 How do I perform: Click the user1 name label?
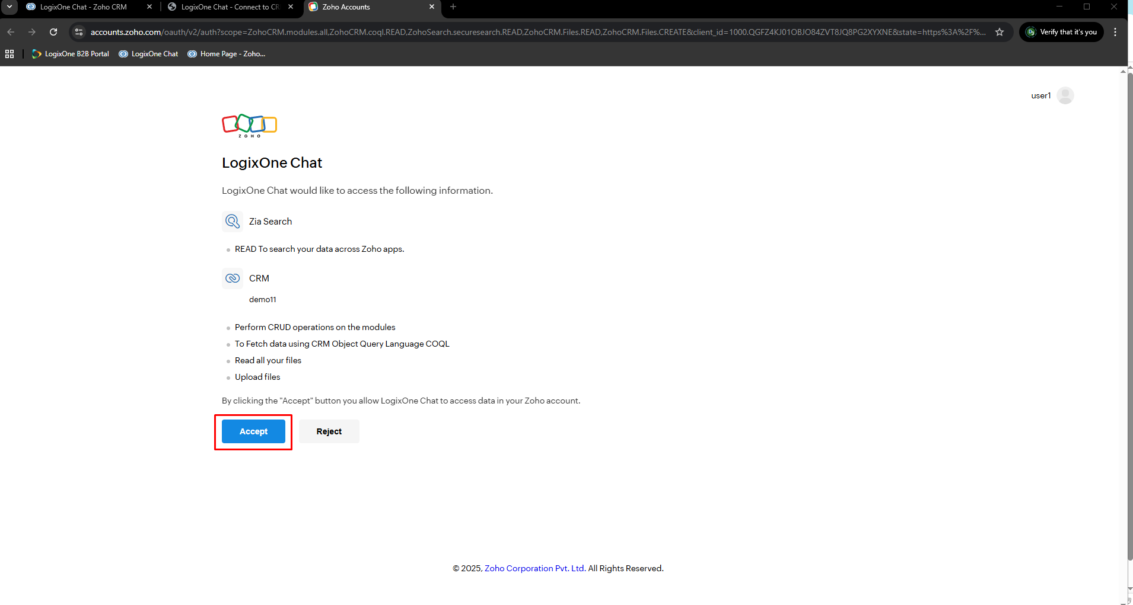1041,95
